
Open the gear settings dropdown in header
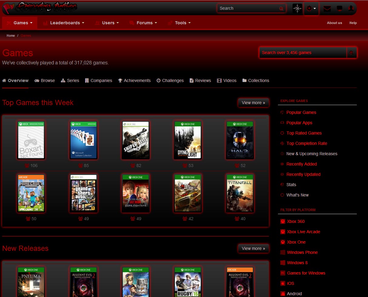[311, 9]
